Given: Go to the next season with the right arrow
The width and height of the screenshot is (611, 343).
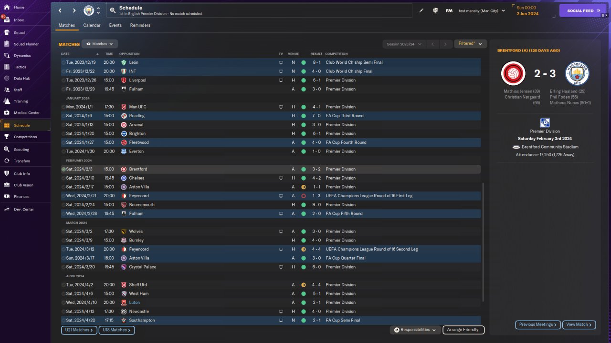Looking at the screenshot, I should (445, 44).
